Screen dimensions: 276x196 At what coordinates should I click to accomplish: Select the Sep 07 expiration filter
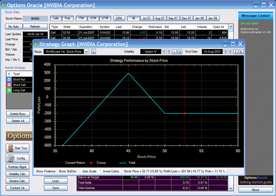pyautogui.click(x=173, y=18)
